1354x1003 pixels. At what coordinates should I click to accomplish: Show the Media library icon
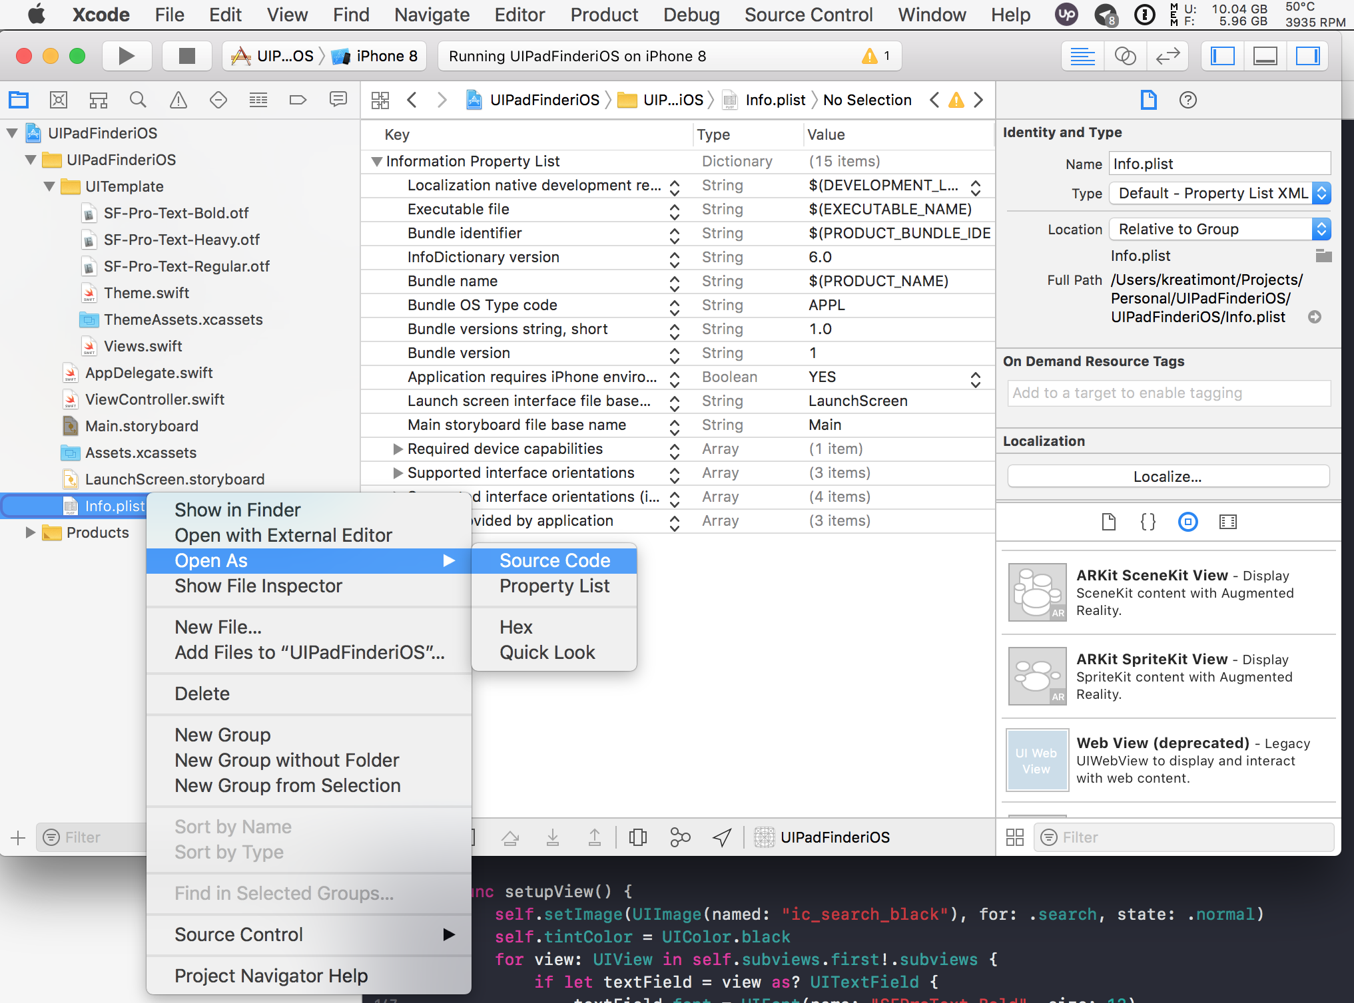[1227, 522]
